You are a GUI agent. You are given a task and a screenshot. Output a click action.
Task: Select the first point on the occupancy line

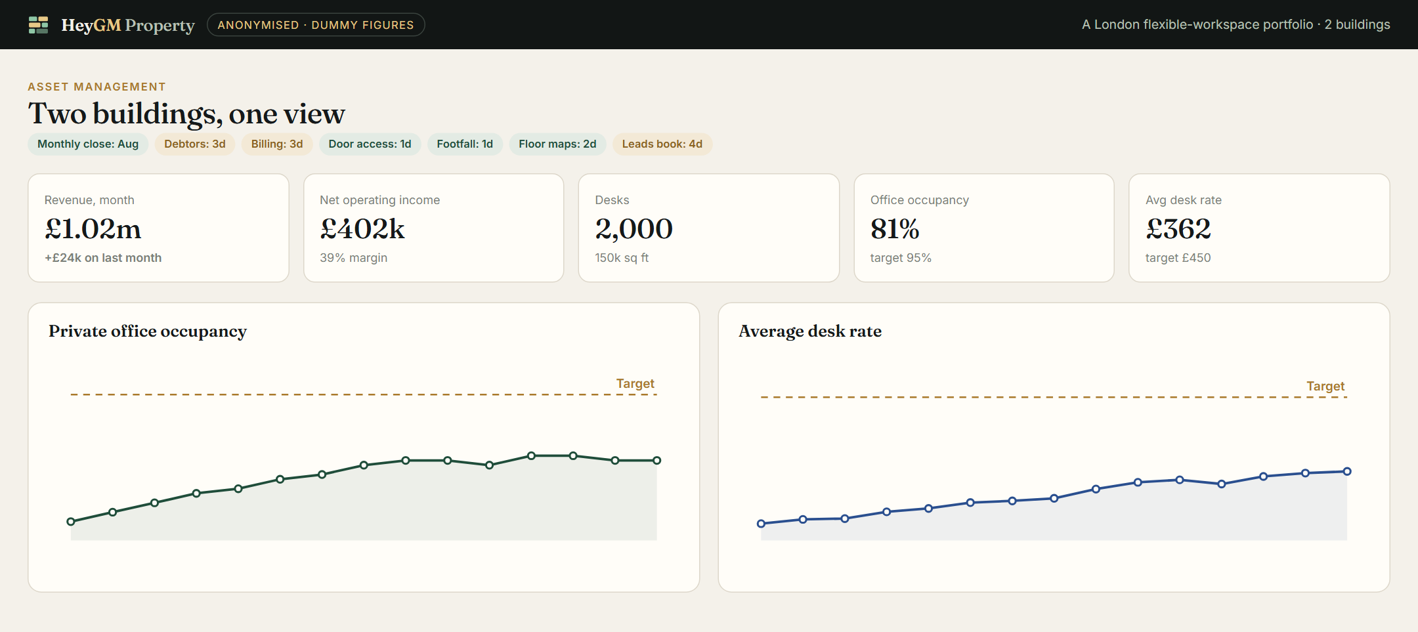[71, 522]
